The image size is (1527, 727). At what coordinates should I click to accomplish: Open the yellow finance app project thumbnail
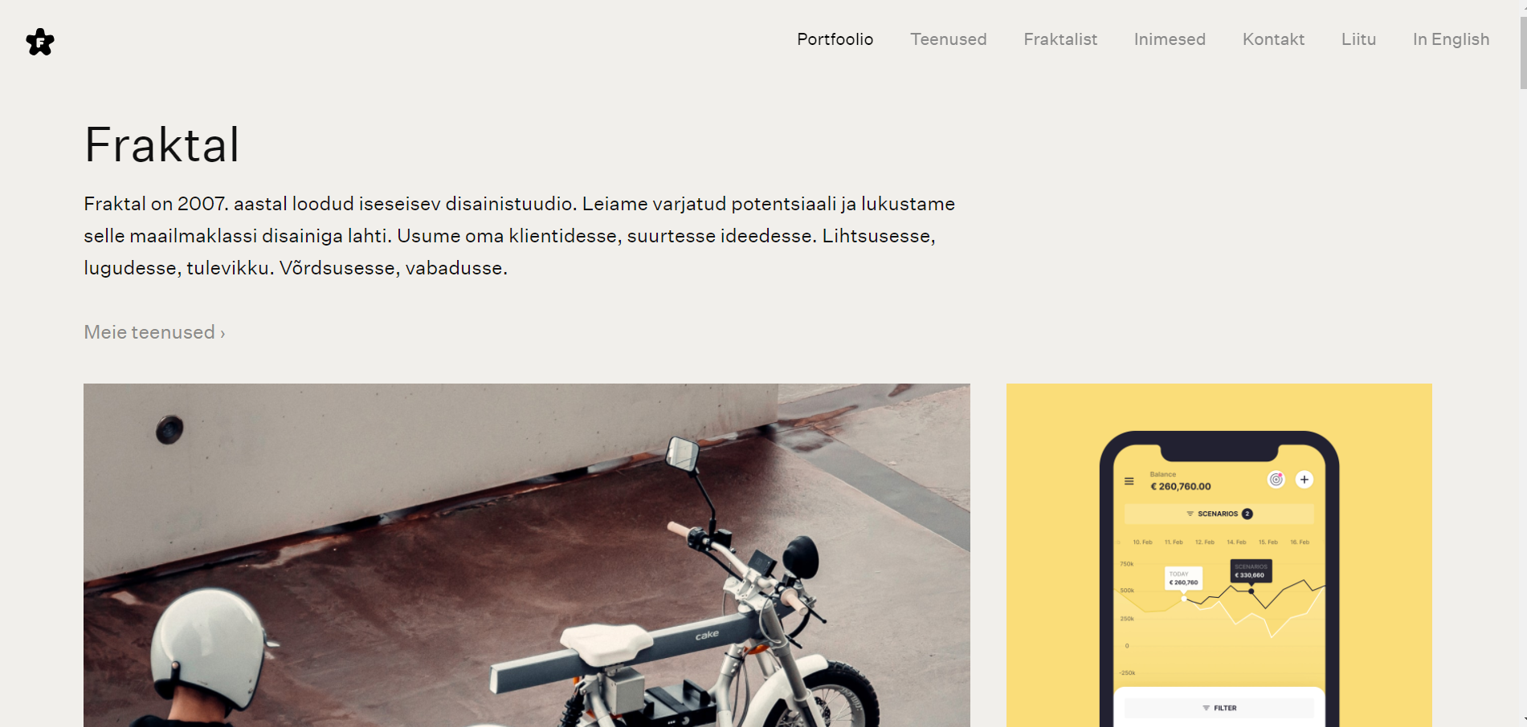pyautogui.click(x=1219, y=555)
